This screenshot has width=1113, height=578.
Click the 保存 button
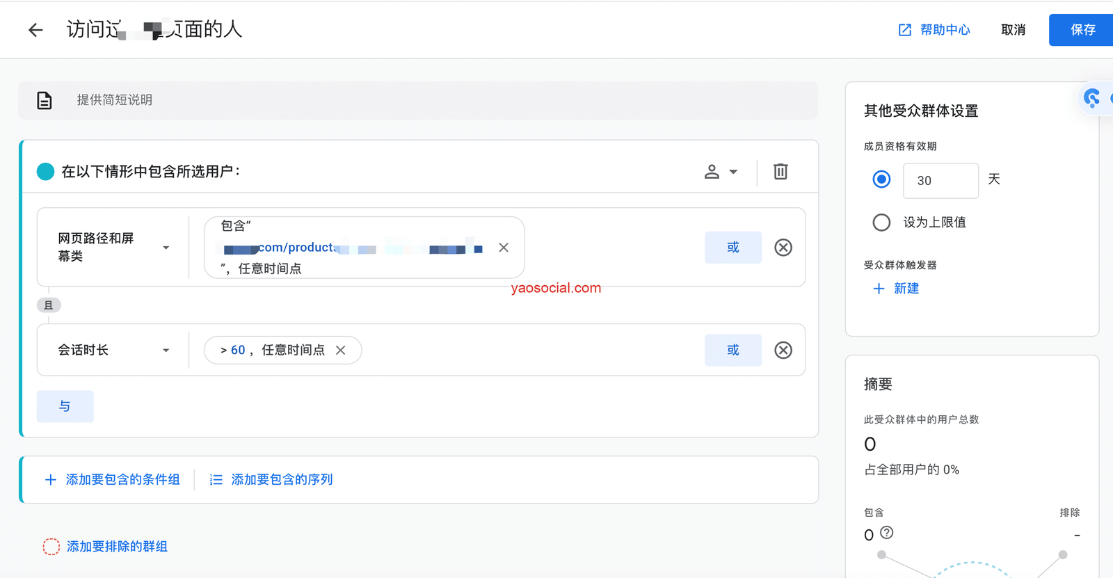click(1082, 30)
